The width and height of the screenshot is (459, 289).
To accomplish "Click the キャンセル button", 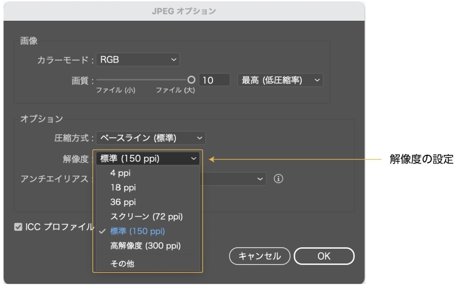I will (x=260, y=256).
